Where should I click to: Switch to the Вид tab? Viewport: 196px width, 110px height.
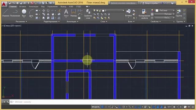click(x=43, y=6)
